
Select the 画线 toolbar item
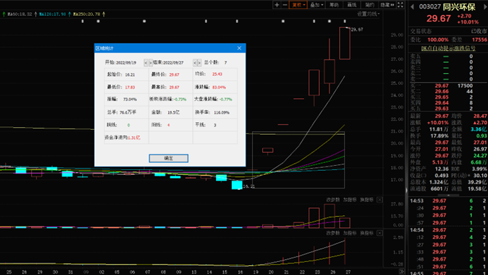point(352,5)
